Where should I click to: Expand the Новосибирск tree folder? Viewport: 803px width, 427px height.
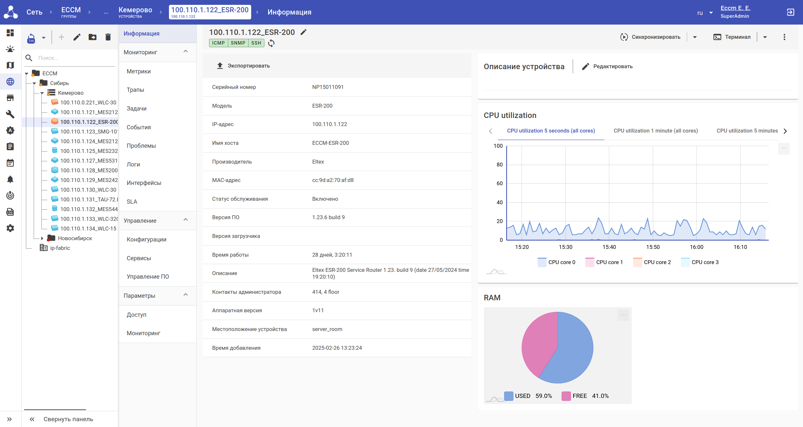pos(42,238)
